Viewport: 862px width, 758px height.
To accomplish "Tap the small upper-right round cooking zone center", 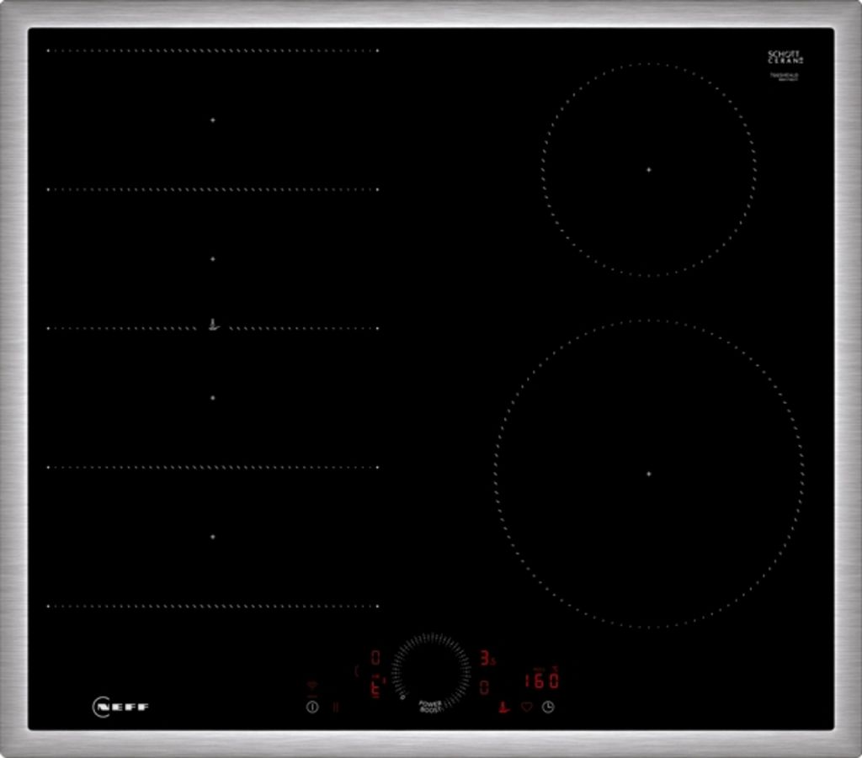I will [x=648, y=169].
